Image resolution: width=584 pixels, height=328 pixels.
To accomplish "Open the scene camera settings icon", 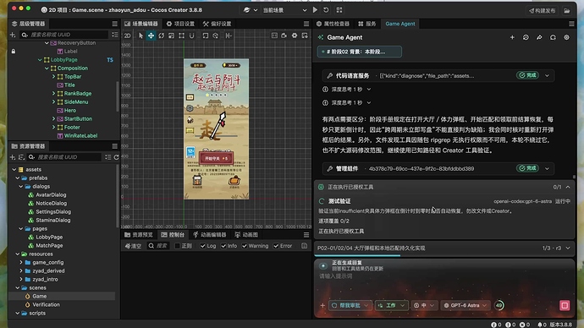I will coord(284,36).
